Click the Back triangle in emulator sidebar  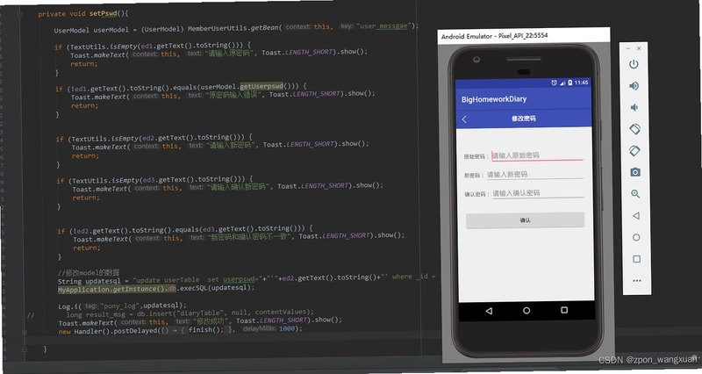pyautogui.click(x=635, y=215)
